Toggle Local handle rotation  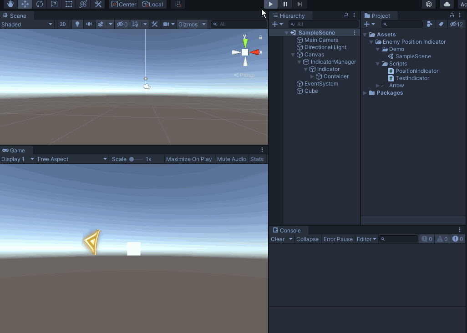152,4
